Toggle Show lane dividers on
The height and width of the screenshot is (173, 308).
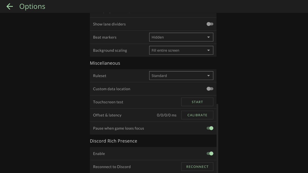tap(210, 24)
